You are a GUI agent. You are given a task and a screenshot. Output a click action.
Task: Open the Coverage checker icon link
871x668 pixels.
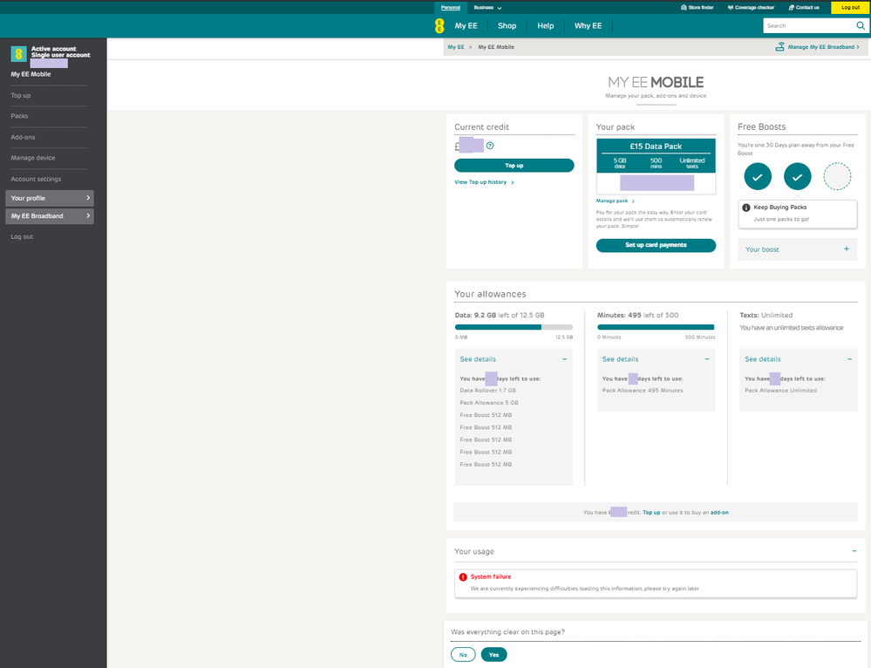(730, 7)
